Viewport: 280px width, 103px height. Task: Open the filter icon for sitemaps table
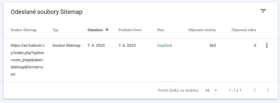pyautogui.click(x=263, y=11)
